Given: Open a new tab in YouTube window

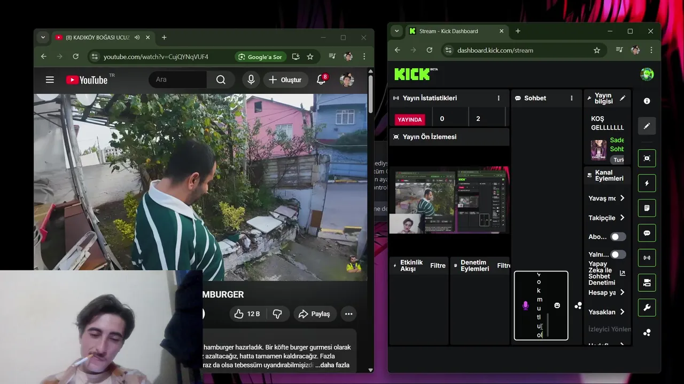Looking at the screenshot, I should coord(164,37).
